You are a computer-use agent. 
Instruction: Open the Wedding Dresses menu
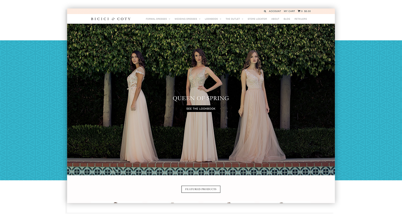(186, 19)
